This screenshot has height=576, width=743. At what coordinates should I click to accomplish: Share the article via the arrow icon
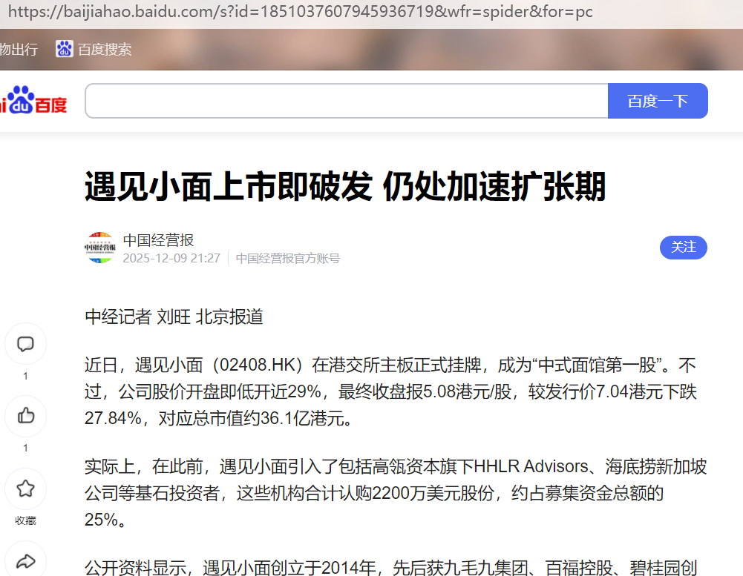pyautogui.click(x=25, y=561)
